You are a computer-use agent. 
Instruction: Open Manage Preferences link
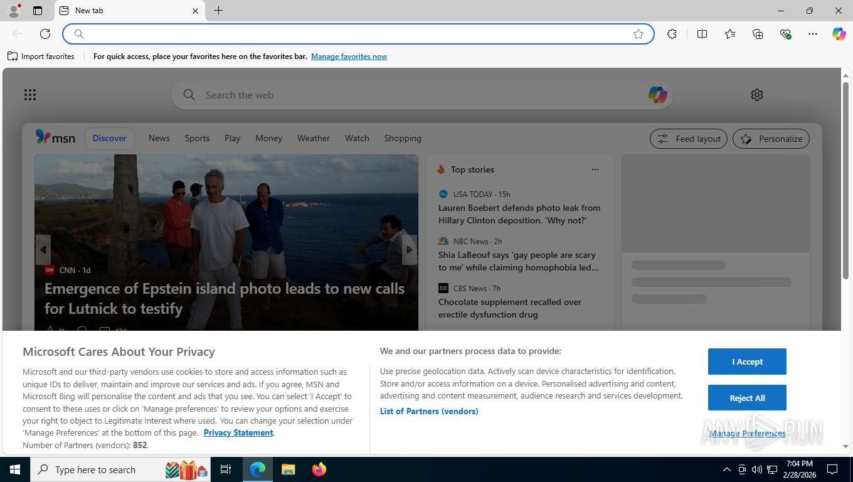747,433
